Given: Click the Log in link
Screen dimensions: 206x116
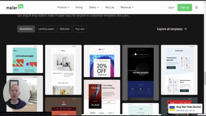Looking at the screenshot, I should 171,7.
